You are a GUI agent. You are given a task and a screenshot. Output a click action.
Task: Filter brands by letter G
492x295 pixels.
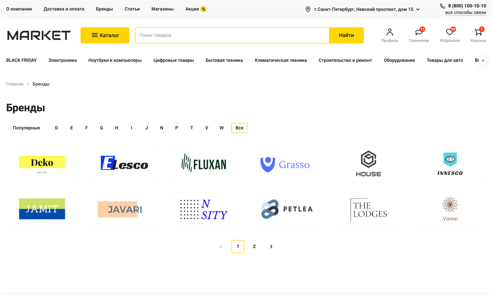click(101, 128)
